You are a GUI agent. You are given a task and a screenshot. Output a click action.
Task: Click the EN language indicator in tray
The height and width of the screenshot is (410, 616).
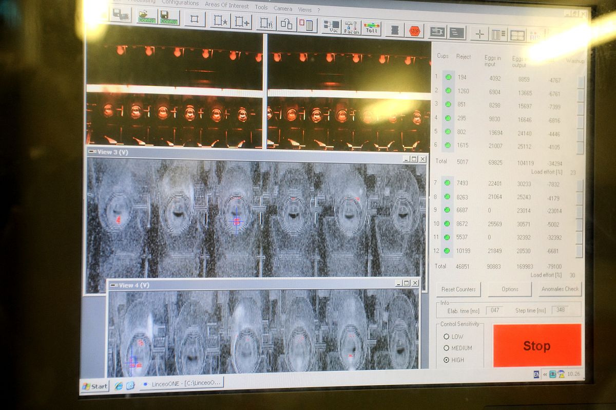tap(536, 374)
